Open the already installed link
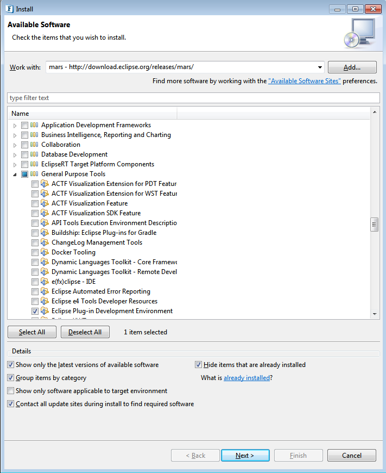386x473 pixels. [246, 378]
